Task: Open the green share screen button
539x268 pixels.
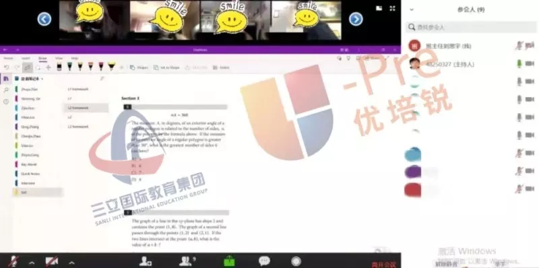Action: (229, 261)
